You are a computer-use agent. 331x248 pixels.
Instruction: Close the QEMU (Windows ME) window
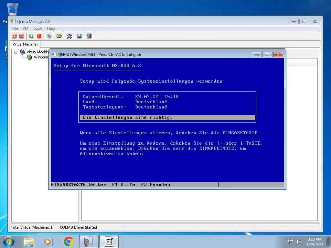pyautogui.click(x=278, y=55)
